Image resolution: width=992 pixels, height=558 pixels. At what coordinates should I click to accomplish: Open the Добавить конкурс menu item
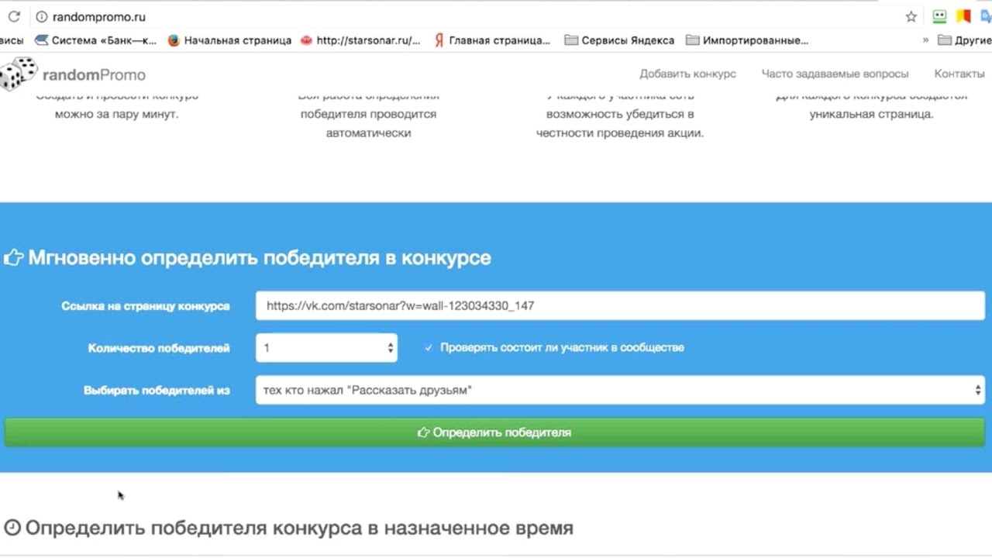687,74
